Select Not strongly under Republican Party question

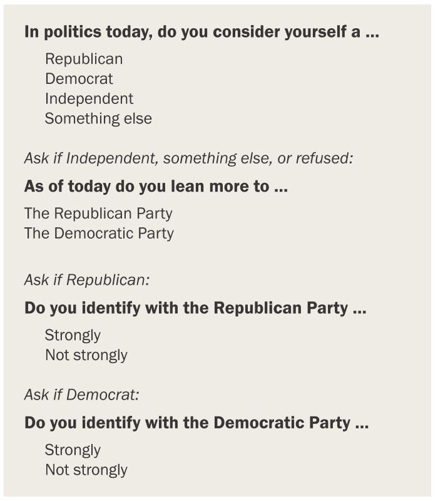point(86,355)
